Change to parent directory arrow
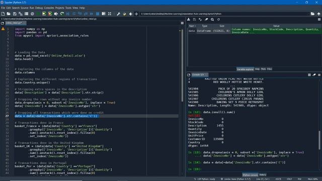Screen dimensions: 322x181 click(x=318, y=14)
